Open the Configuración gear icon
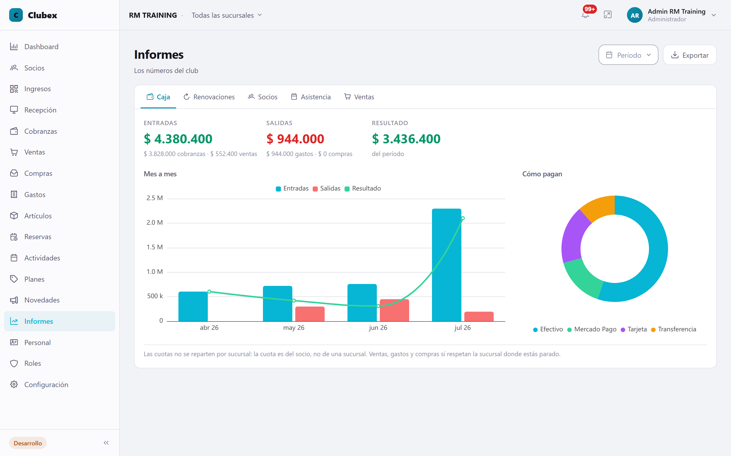Viewport: 731px width, 456px height. click(x=14, y=385)
